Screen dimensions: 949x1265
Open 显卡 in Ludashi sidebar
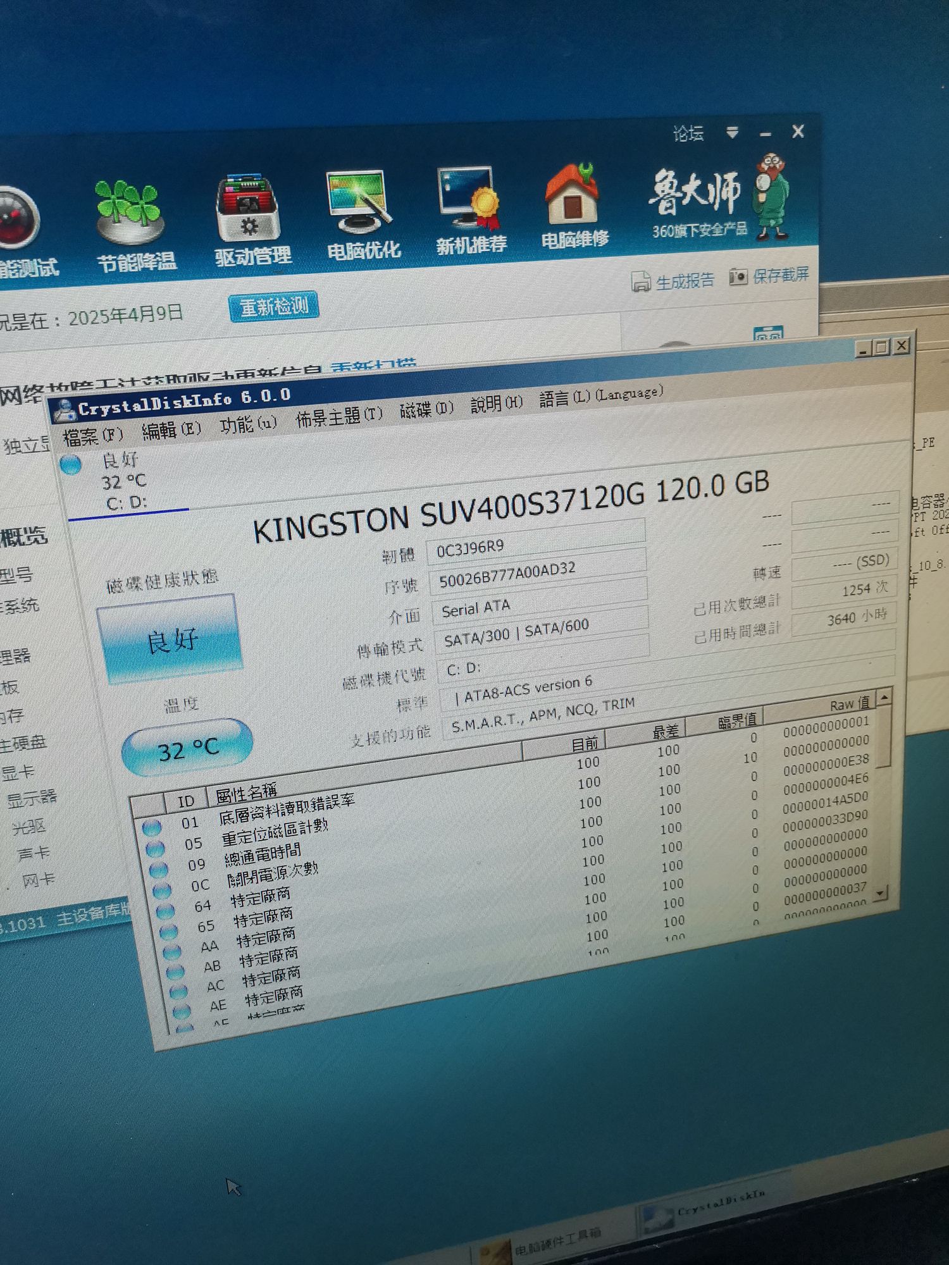(x=18, y=772)
